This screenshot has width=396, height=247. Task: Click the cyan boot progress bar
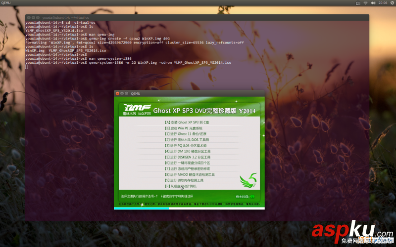(142, 208)
